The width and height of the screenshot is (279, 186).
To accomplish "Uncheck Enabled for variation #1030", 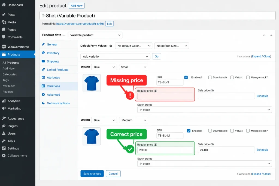I will (x=189, y=131).
